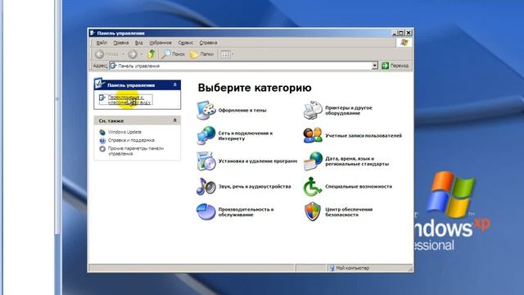This screenshot has width=524, height=295.
Task: Click the Мой компьютер status bar text
Action: click(x=352, y=268)
